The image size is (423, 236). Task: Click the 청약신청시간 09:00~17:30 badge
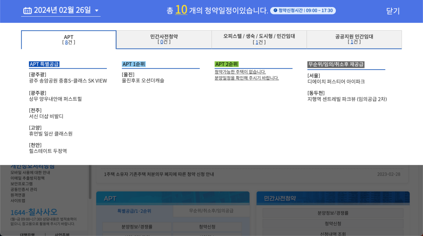click(303, 11)
